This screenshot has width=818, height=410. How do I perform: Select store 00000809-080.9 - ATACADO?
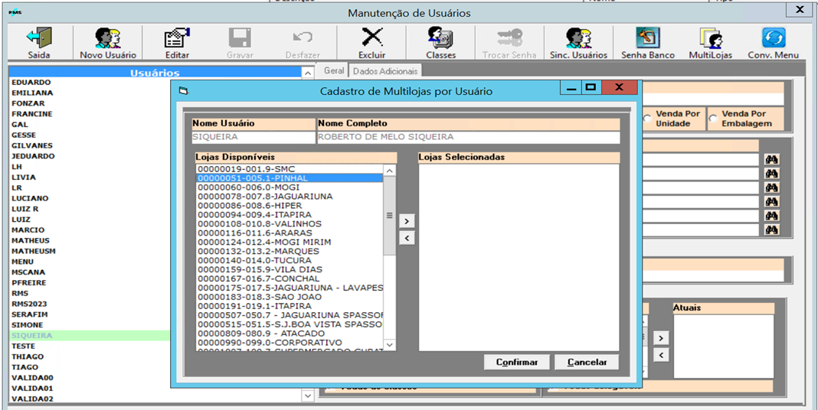click(290, 334)
